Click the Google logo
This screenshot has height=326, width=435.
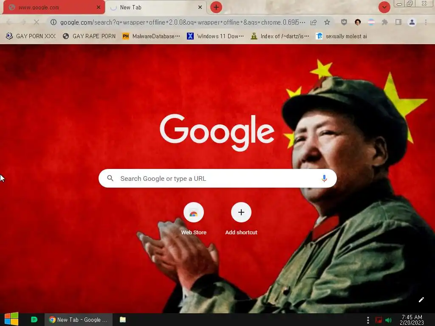point(217,132)
